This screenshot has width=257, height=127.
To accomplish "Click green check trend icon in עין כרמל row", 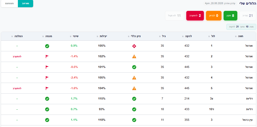I will click(47, 120).
